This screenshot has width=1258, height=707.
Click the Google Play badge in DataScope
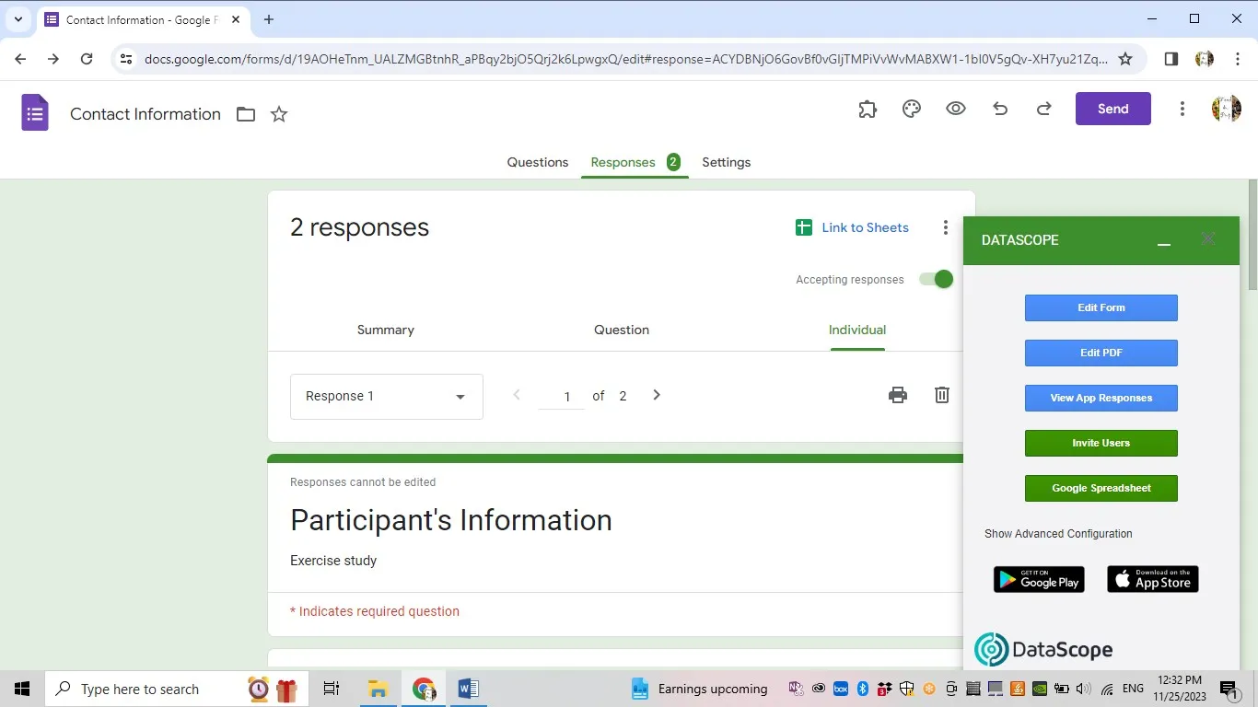pos(1039,579)
